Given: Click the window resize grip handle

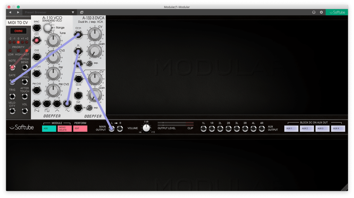Looking at the screenshot, I should 345,187.
